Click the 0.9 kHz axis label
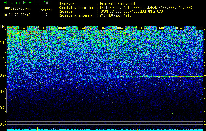The height and width of the screenshot is (131, 206). pos(3,75)
